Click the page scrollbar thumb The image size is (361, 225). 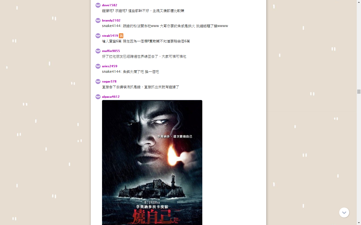[359, 91]
